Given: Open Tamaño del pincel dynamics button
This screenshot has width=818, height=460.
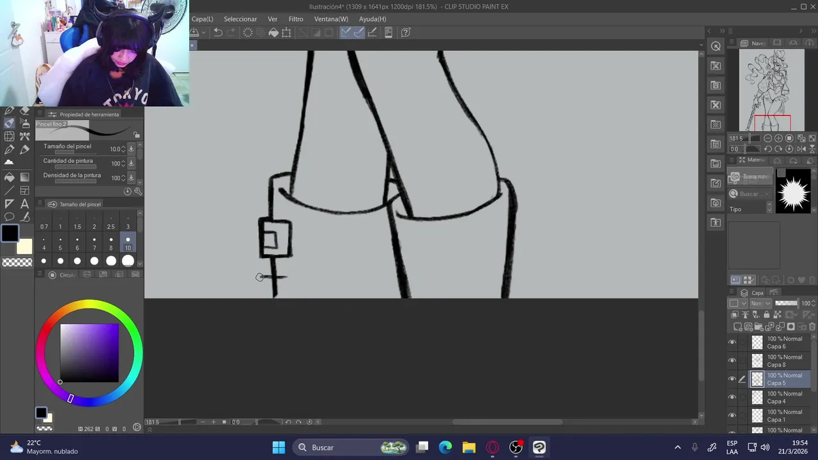Looking at the screenshot, I should [131, 149].
